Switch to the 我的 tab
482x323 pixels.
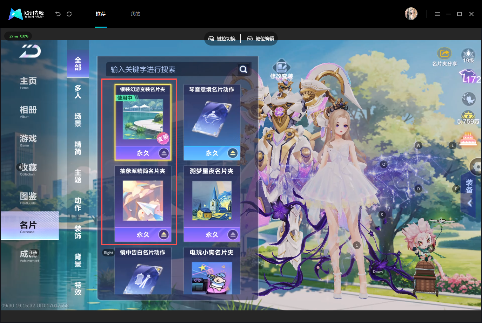[x=135, y=14]
